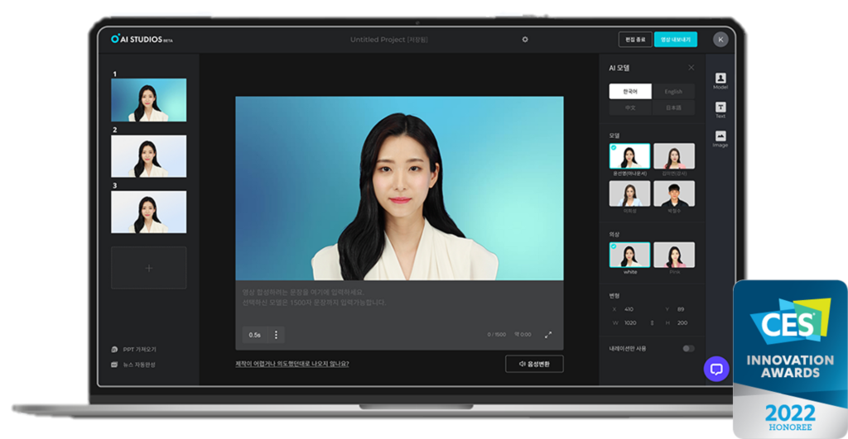Open the three-dot options next to 0.5s

pos(276,335)
